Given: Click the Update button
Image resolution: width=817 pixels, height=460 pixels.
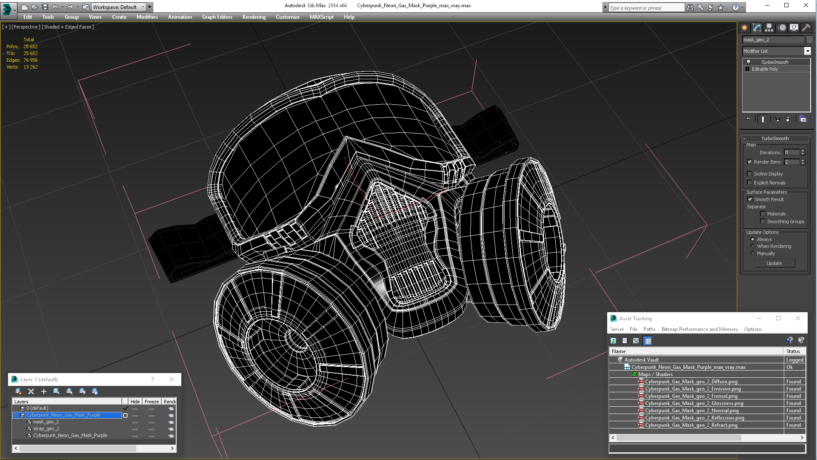Looking at the screenshot, I should click(x=774, y=263).
